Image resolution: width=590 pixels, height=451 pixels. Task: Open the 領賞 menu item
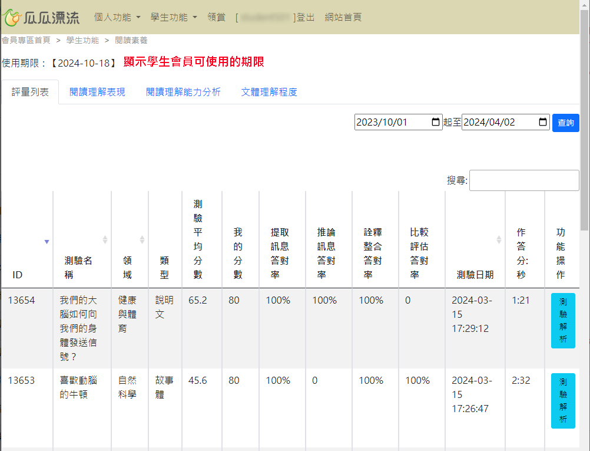216,17
